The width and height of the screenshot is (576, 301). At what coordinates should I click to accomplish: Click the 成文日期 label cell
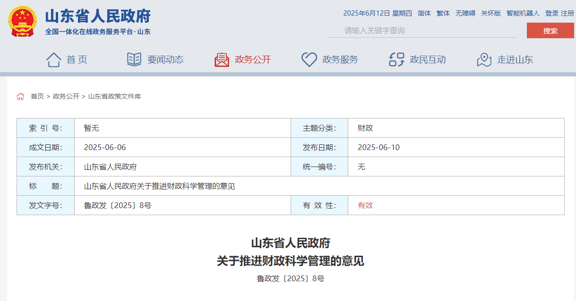[45, 147]
